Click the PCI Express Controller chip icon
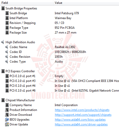 [x=3, y=71]
